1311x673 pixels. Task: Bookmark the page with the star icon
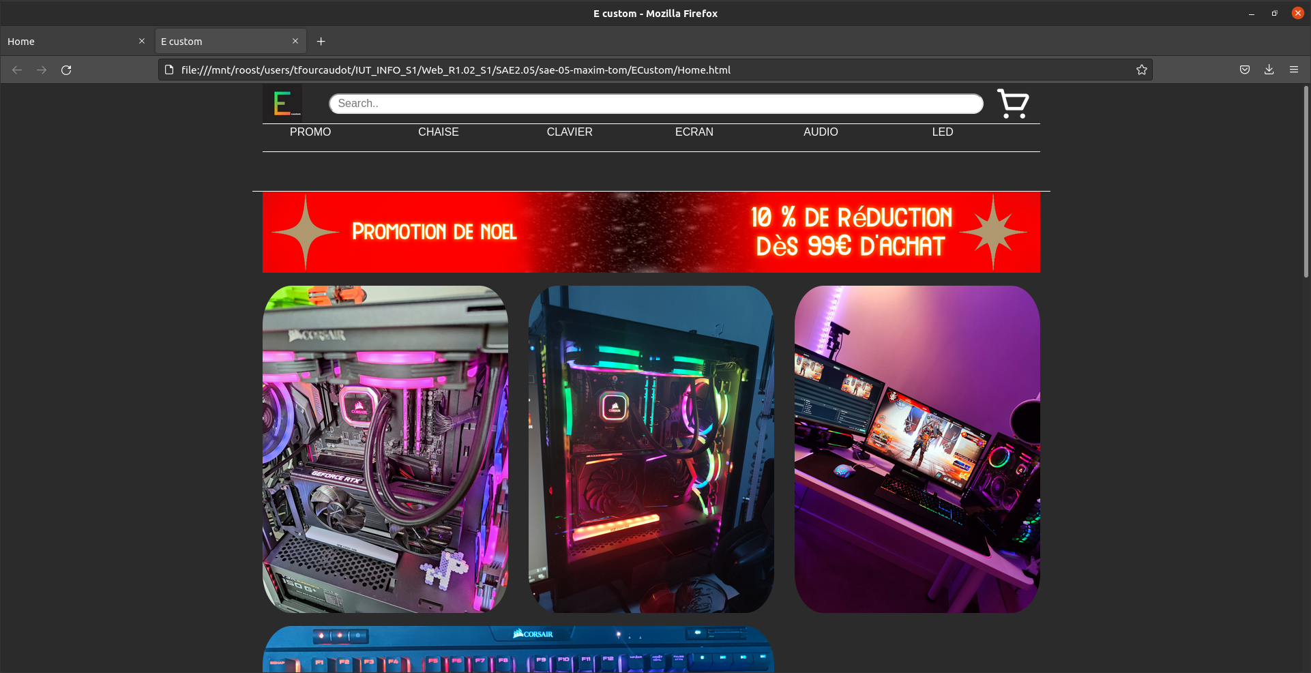click(x=1141, y=69)
